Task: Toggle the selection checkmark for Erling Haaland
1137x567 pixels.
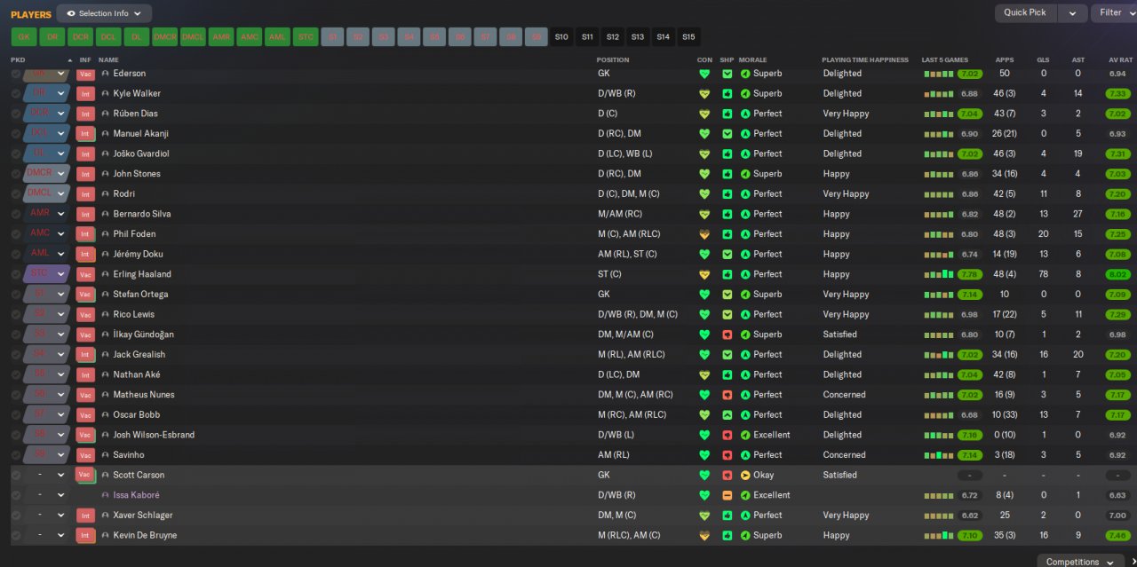Action: tap(15, 274)
